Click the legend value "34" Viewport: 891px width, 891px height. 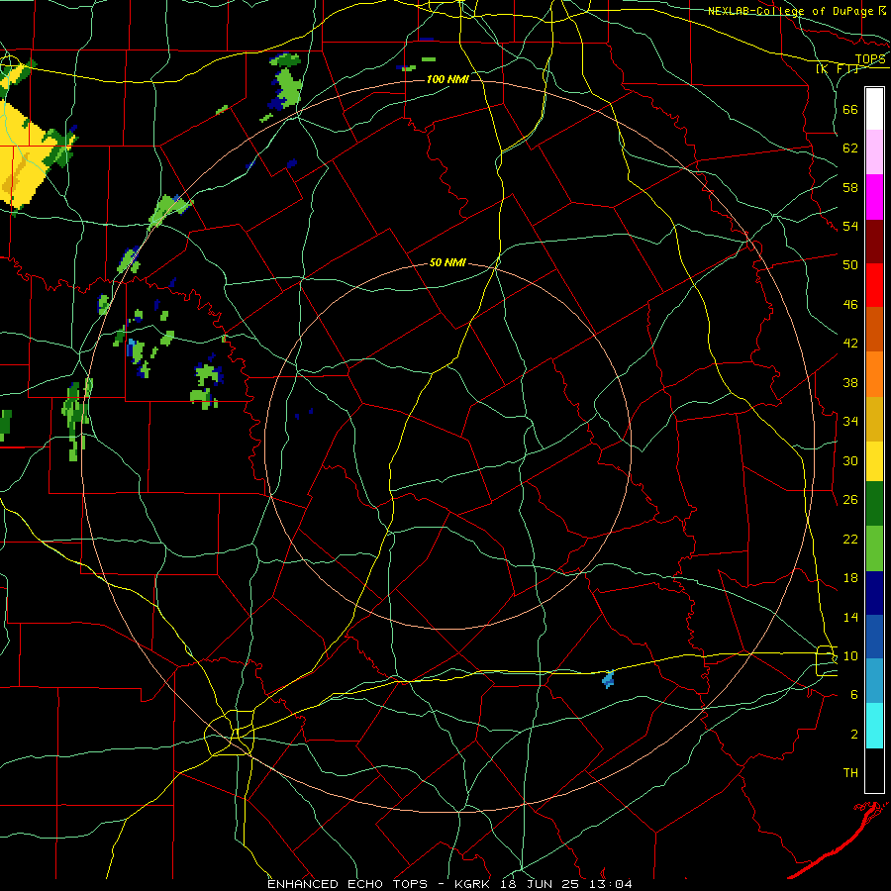coord(850,421)
